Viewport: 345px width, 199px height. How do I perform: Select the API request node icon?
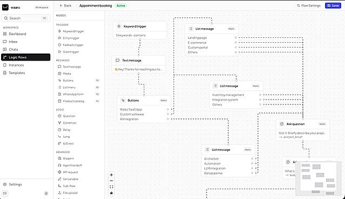pyautogui.click(x=59, y=172)
